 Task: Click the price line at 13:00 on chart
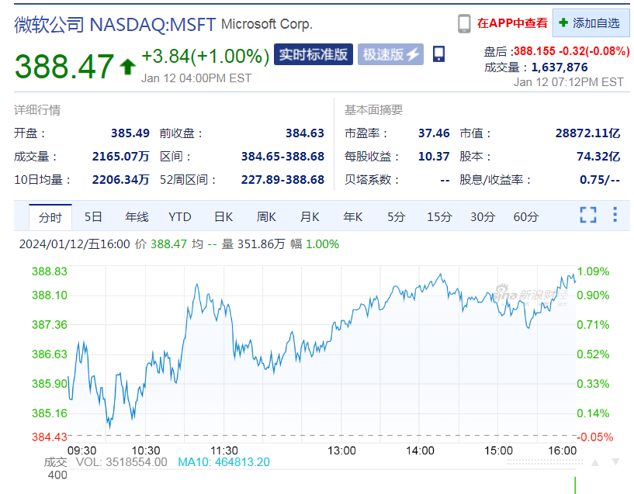click(x=341, y=322)
